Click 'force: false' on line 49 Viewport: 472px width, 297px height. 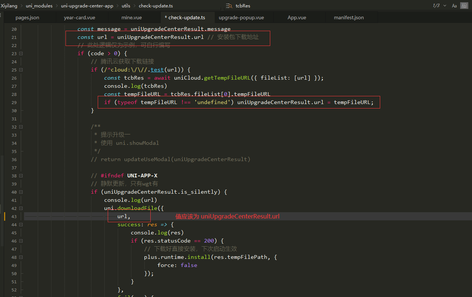click(x=177, y=265)
